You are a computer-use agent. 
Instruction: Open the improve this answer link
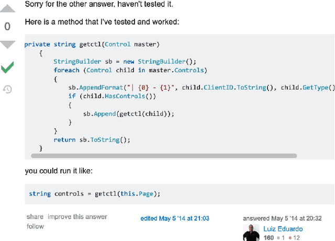tap(77, 217)
